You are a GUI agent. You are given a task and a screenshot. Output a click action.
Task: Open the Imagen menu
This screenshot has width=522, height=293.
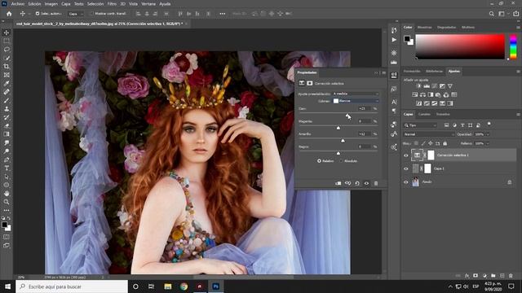click(x=51, y=4)
